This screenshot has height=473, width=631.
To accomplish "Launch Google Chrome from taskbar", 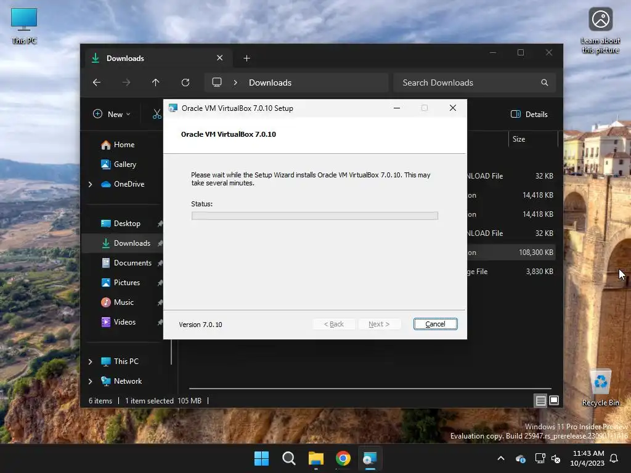I will (343, 458).
